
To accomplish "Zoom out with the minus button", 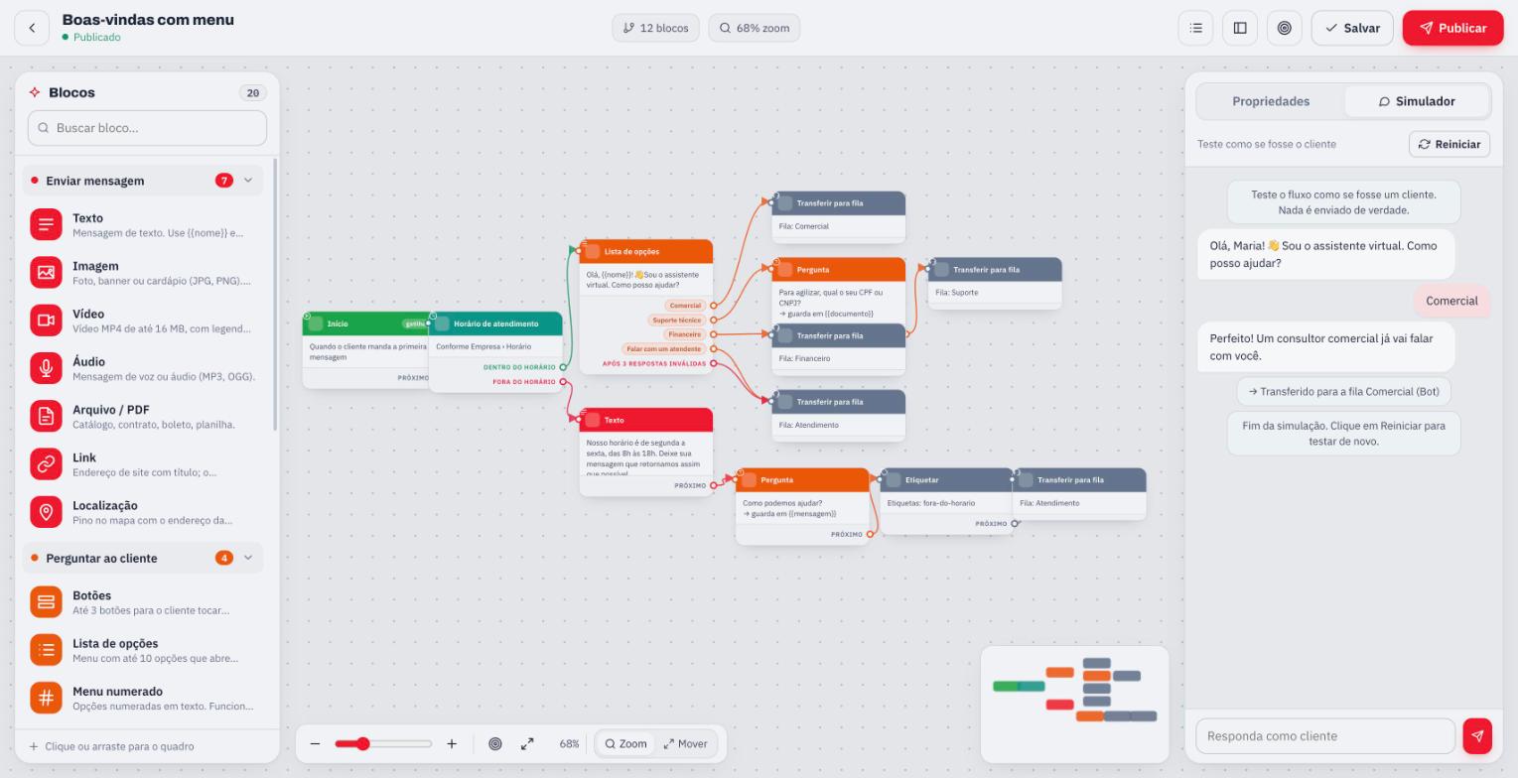I will pyautogui.click(x=315, y=743).
